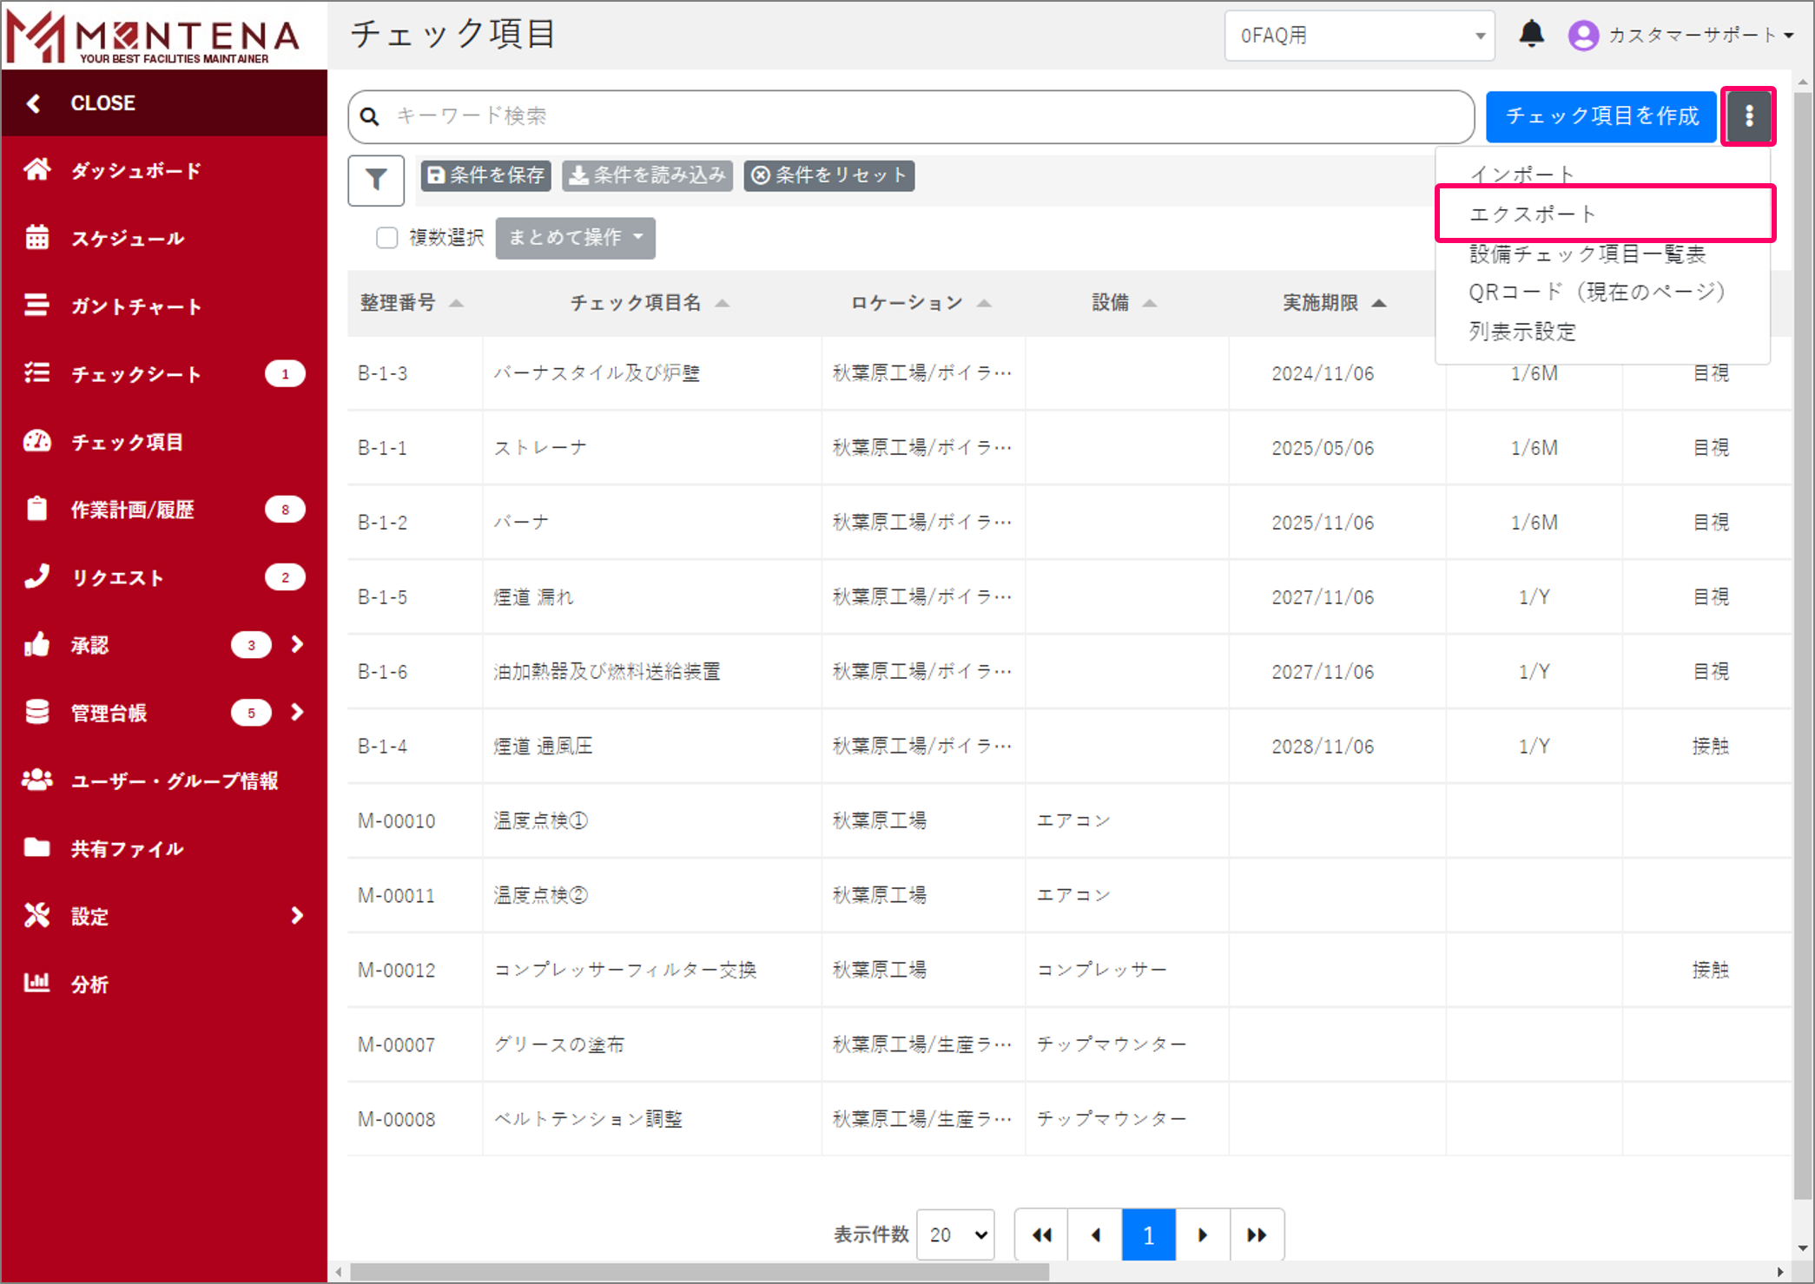
Task: Select 列表示設定 from the menu
Action: [x=1521, y=332]
